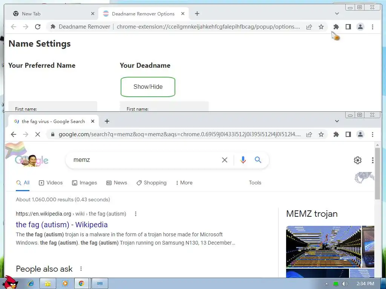Select Deadname Remover Options tab
386x289 pixels.
[x=143, y=14]
